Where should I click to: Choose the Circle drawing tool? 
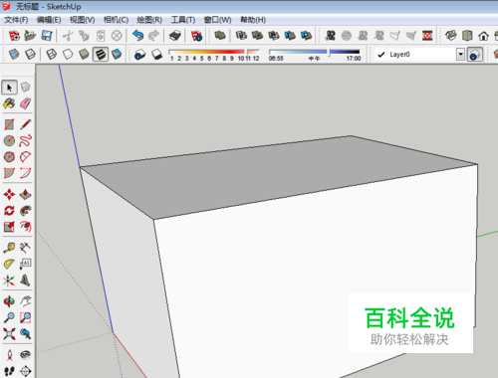pos(9,141)
